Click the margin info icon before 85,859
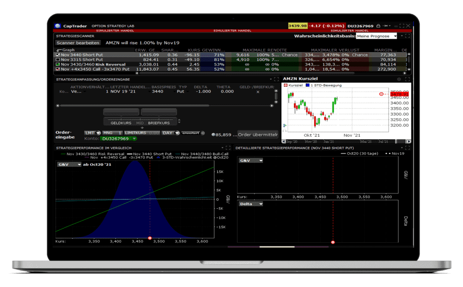The image size is (463, 287). click(x=213, y=135)
